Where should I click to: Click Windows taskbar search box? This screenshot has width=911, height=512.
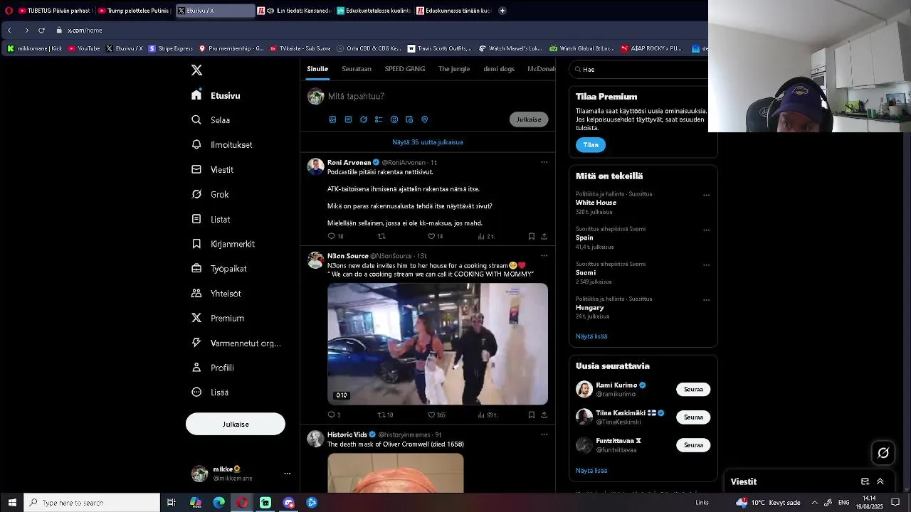pos(92,503)
